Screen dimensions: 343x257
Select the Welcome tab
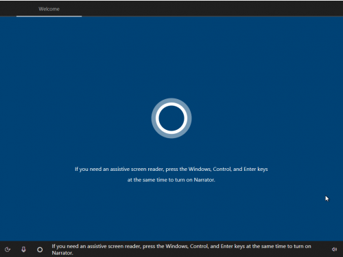[x=49, y=9]
